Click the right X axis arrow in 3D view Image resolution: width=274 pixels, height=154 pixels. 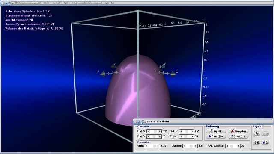173,74
